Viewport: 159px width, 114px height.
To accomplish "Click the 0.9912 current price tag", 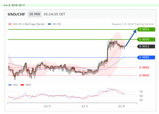I will pos(146,46).
